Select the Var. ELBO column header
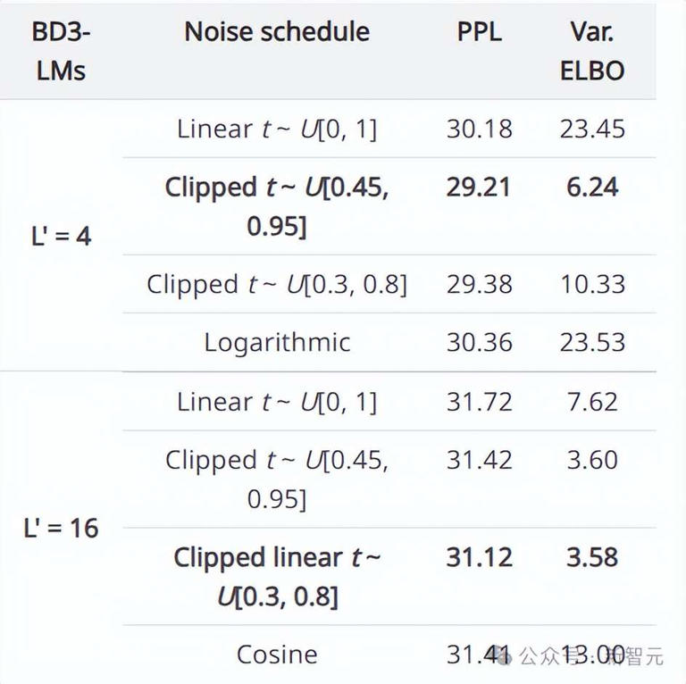 591,51
